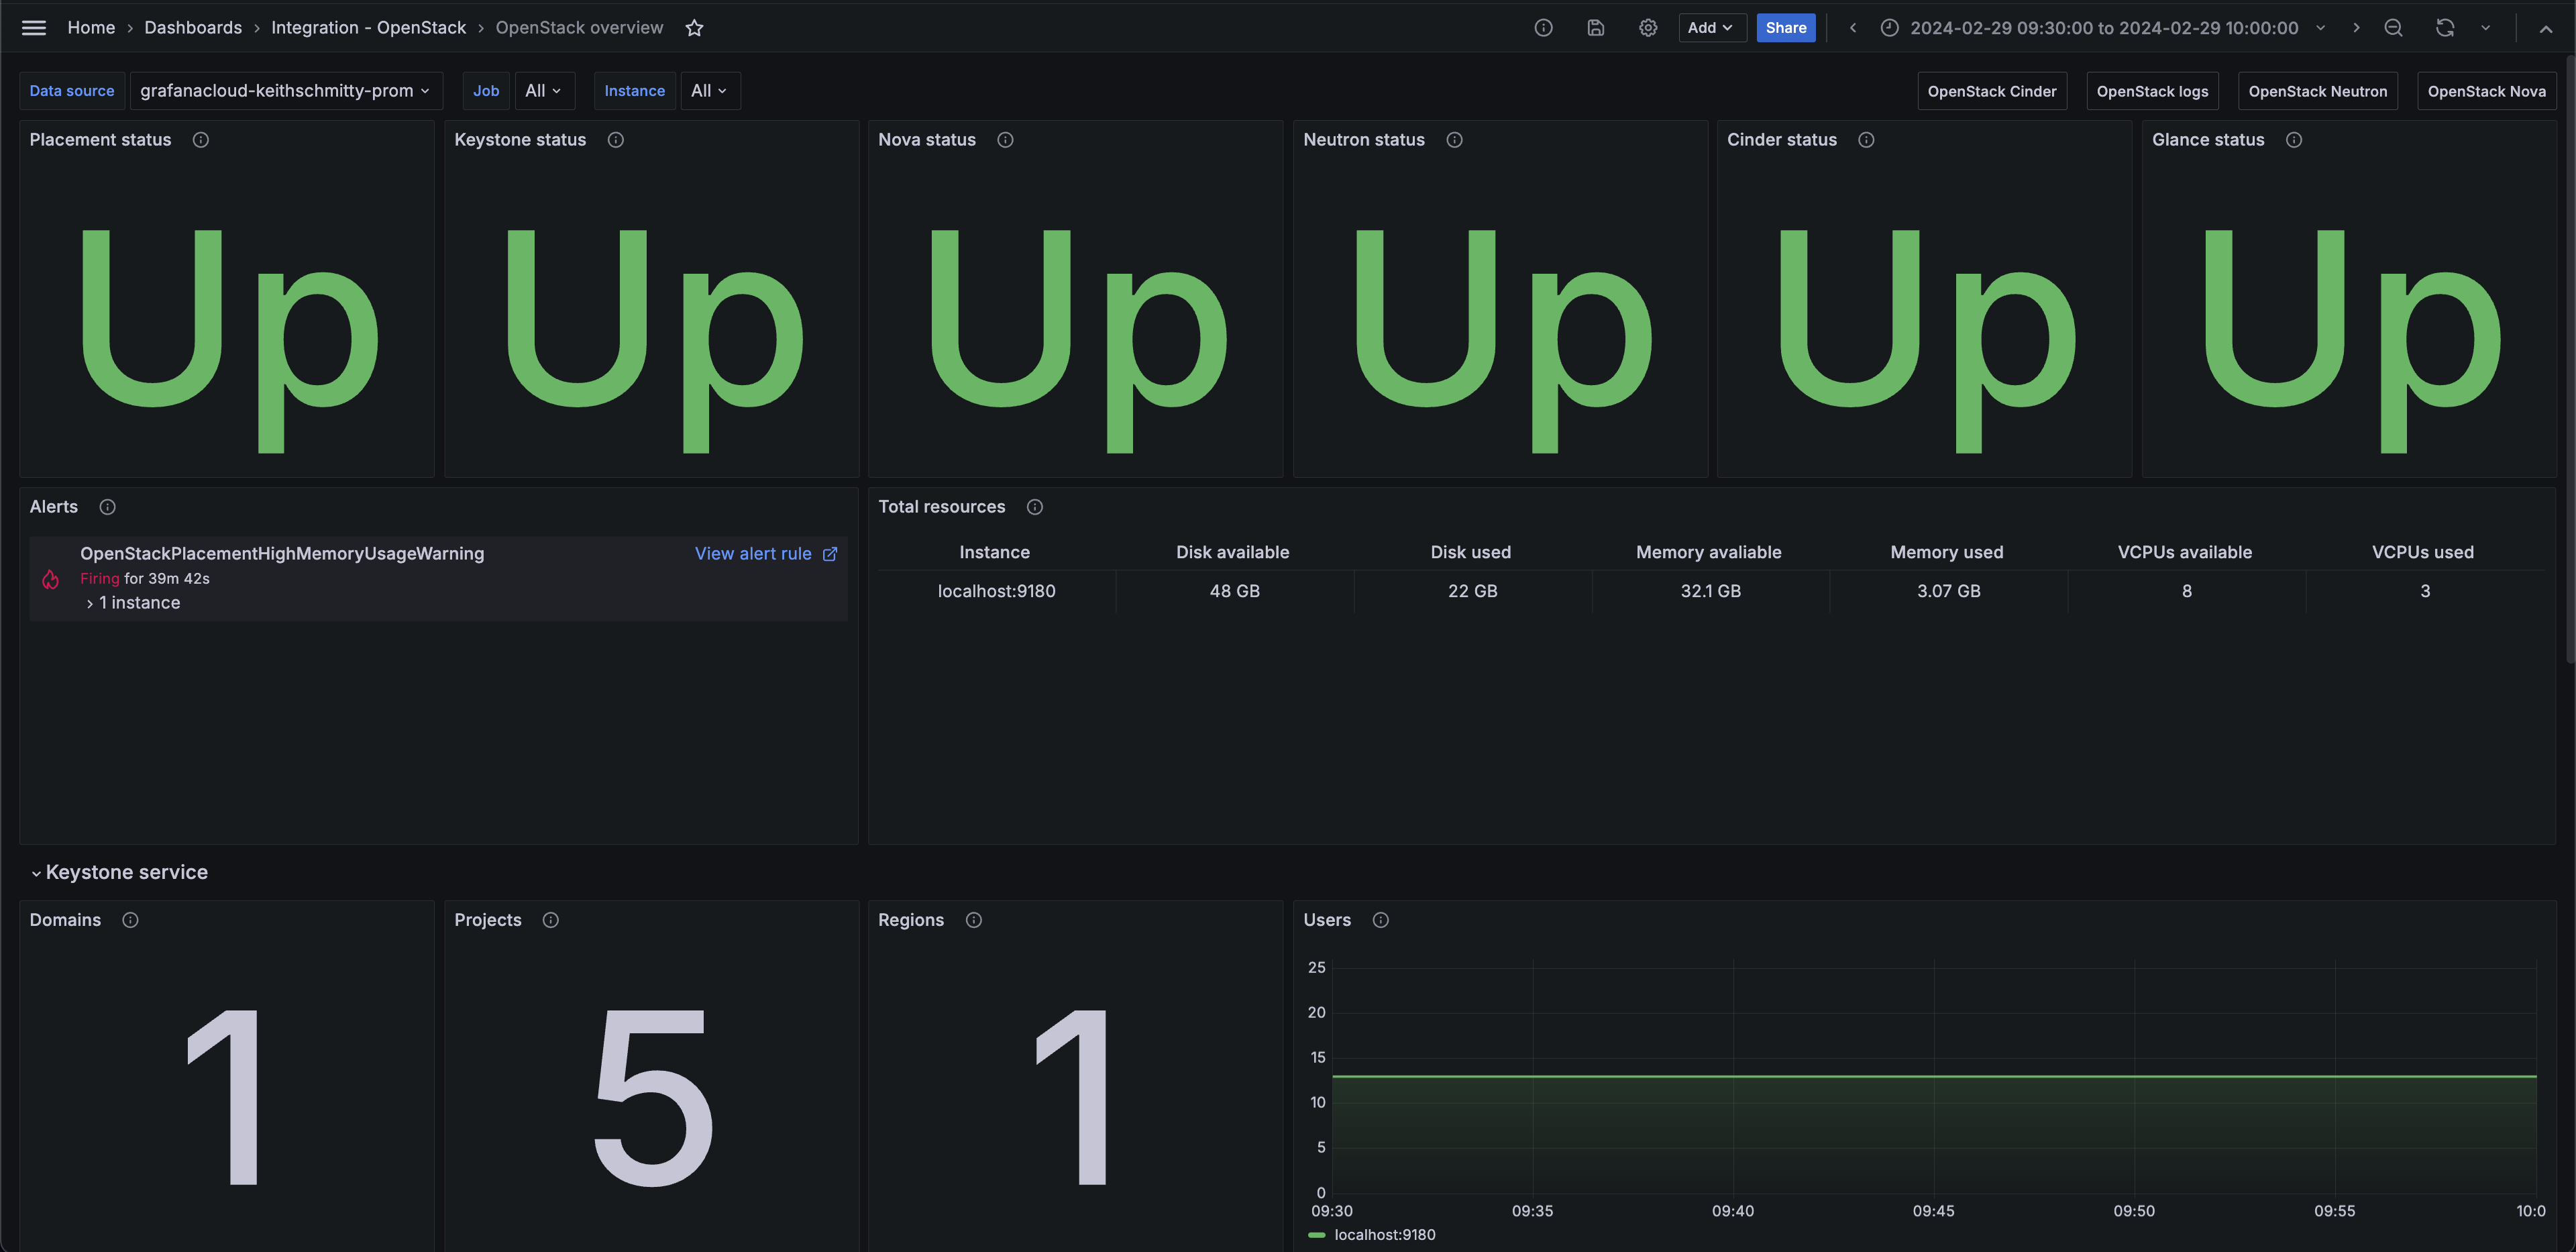2576x1252 pixels.
Task: Open the Instance filter dropdown
Action: click(709, 90)
